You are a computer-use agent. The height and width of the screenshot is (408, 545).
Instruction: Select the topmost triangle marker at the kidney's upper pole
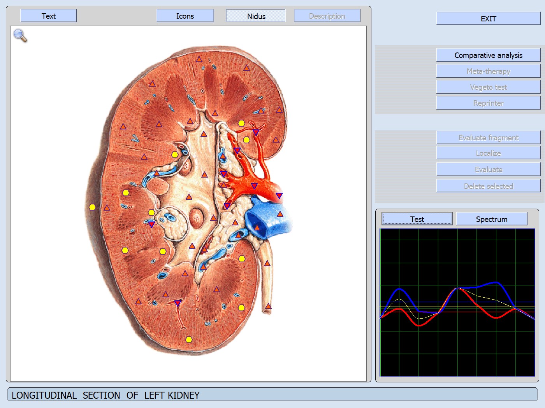(x=199, y=59)
